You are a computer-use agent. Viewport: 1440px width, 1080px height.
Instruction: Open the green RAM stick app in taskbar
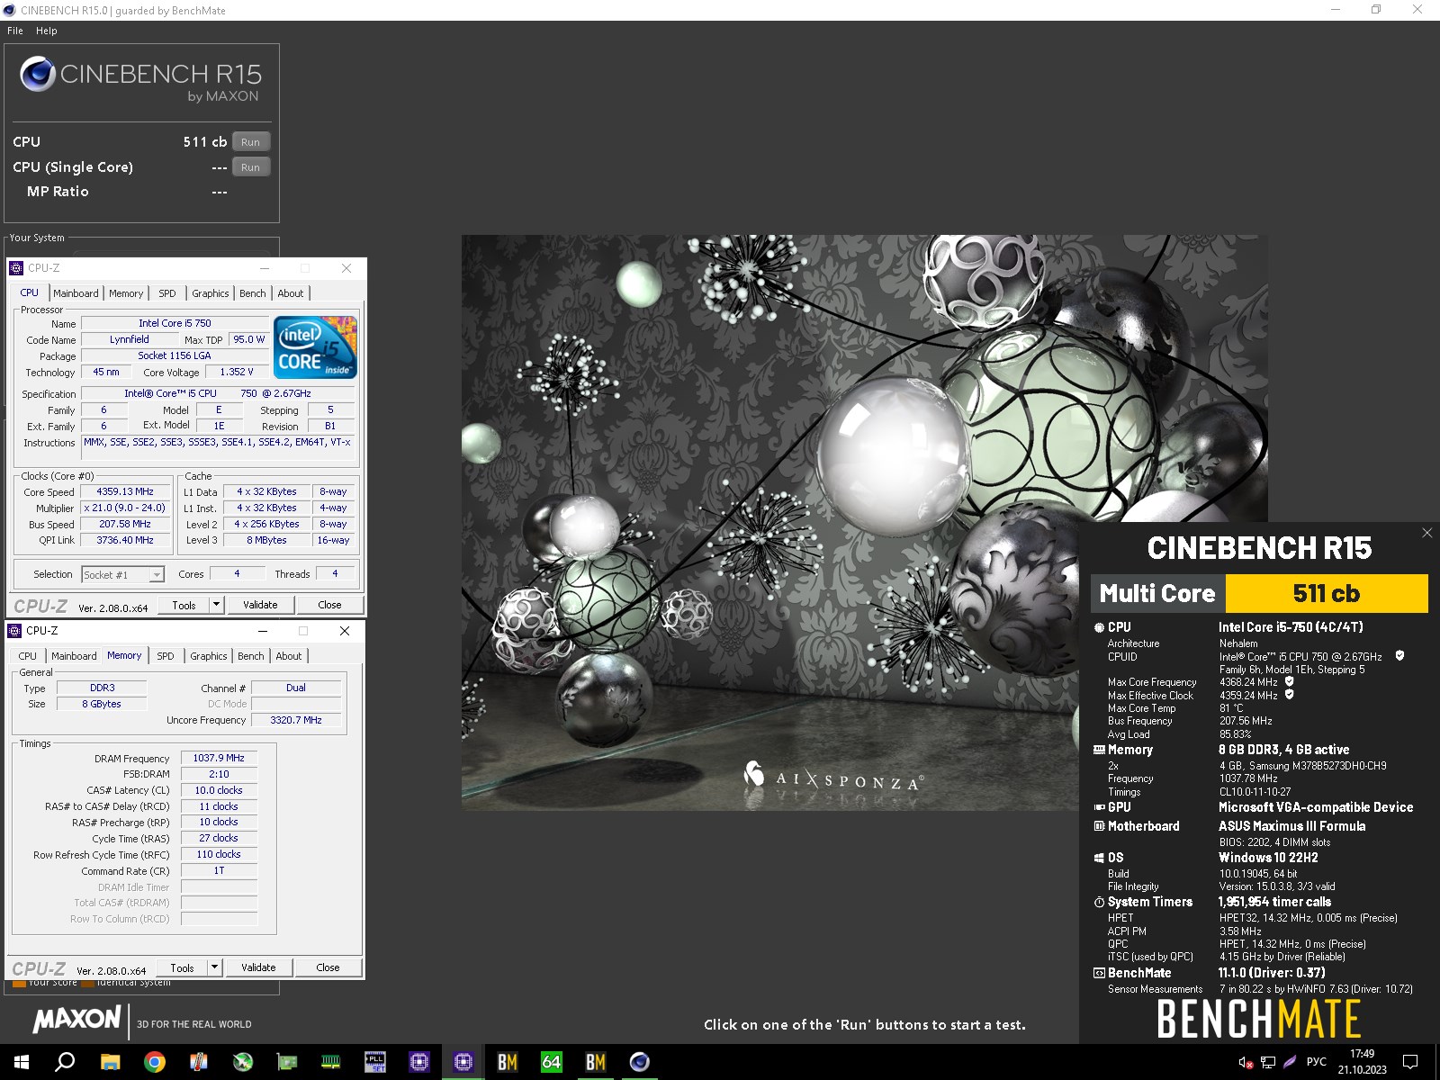[x=331, y=1062]
